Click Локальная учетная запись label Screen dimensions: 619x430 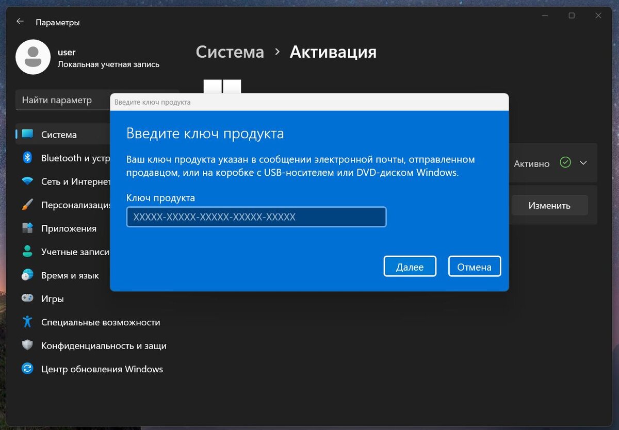point(108,64)
